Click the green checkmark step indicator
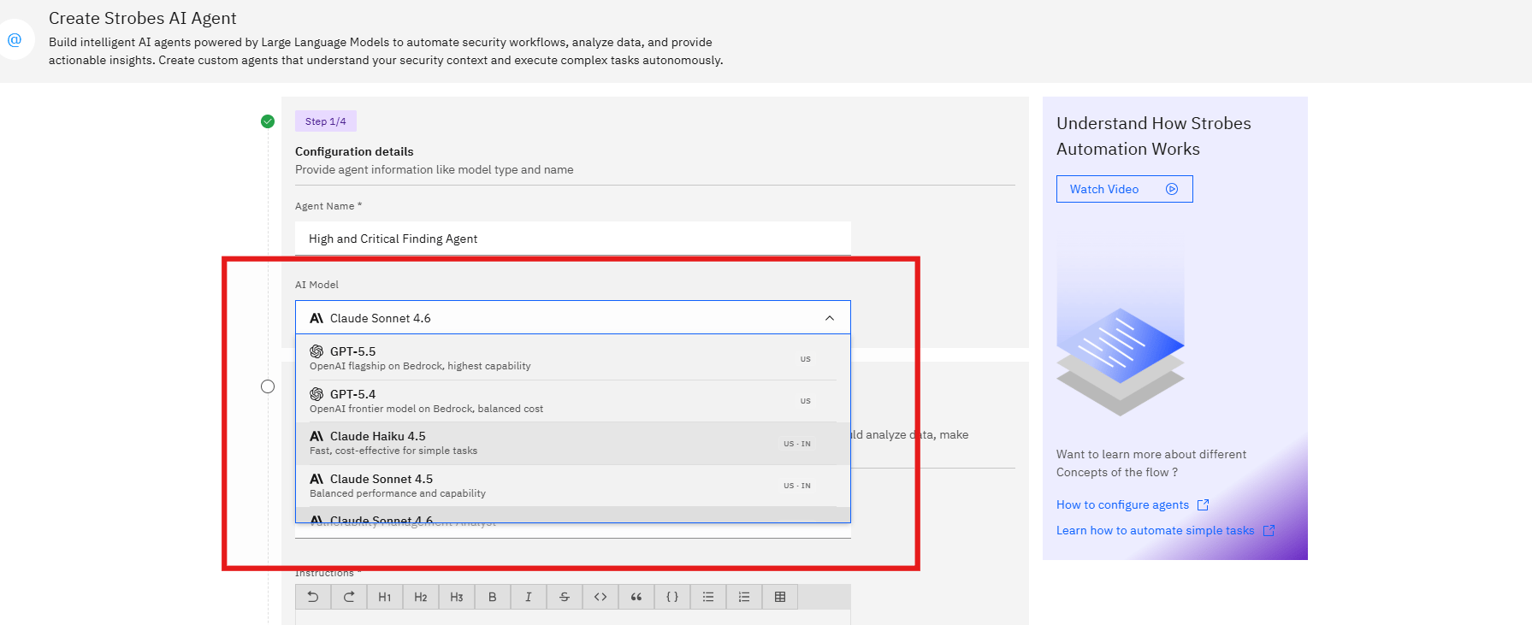 268,121
